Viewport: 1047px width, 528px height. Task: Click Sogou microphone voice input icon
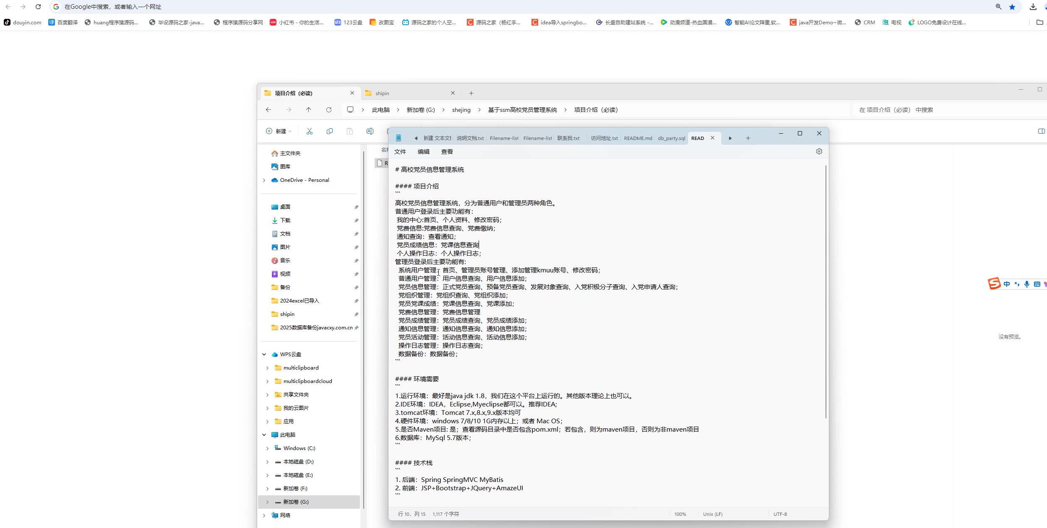click(x=1027, y=284)
